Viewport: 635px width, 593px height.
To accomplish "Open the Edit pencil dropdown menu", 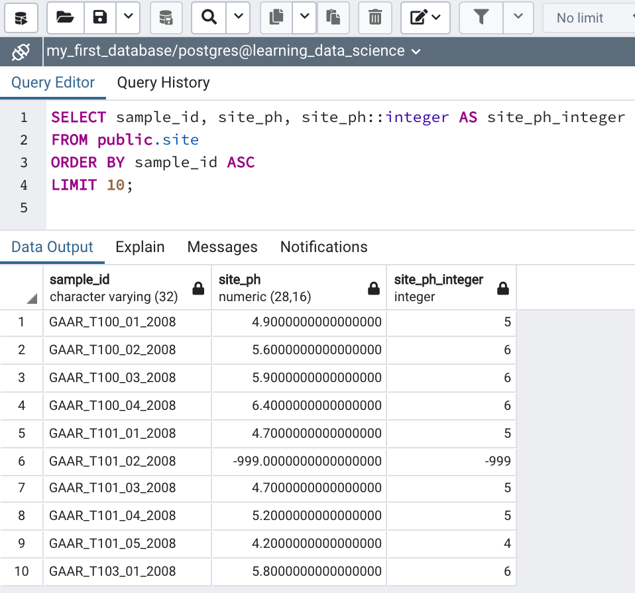I will [x=425, y=18].
